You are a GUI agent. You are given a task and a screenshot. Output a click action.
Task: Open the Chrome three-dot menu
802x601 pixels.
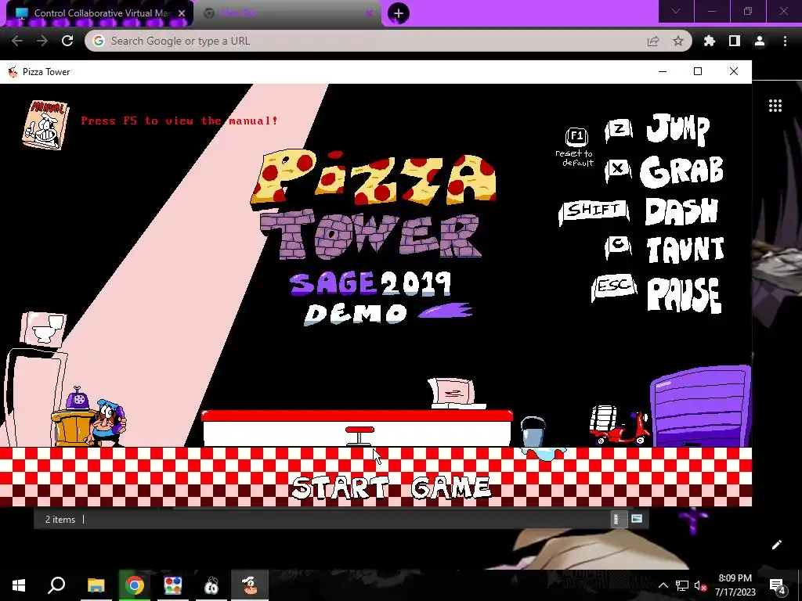(x=785, y=41)
